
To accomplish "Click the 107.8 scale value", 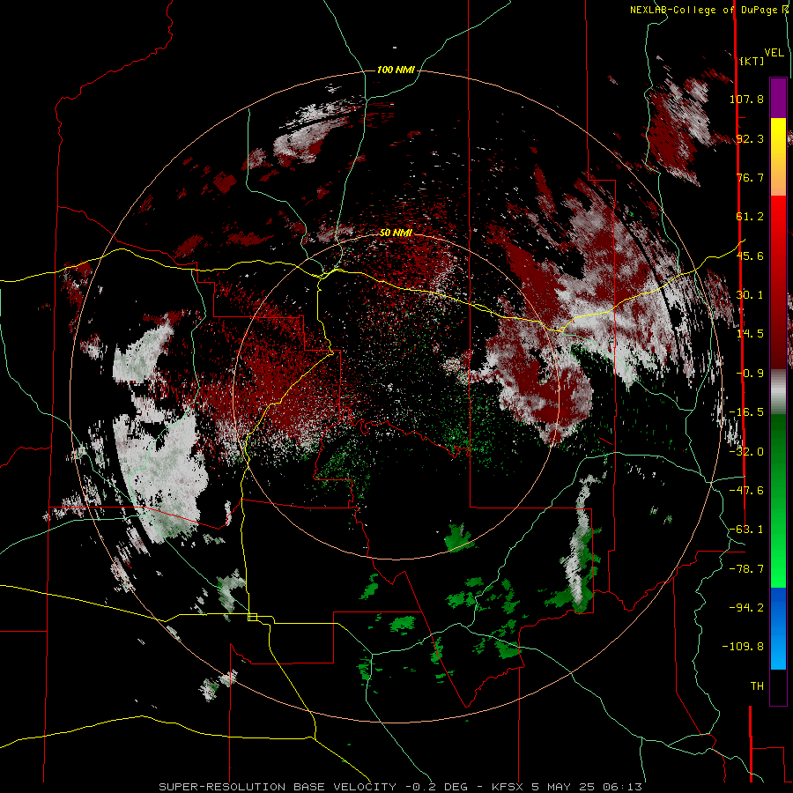I will 746,99.
